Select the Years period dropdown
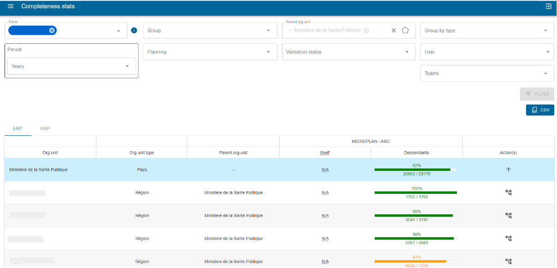The width and height of the screenshot is (557, 268). point(72,66)
